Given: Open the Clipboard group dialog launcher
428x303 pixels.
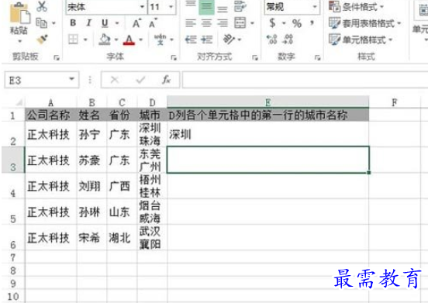Looking at the screenshot, I should pyautogui.click(x=57, y=57).
